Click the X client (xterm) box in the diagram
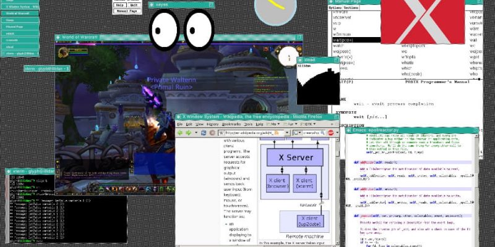Screen dimensions: 495x247 (304, 183)
